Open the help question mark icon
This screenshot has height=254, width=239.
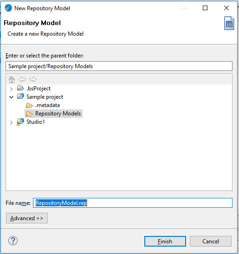click(x=13, y=241)
